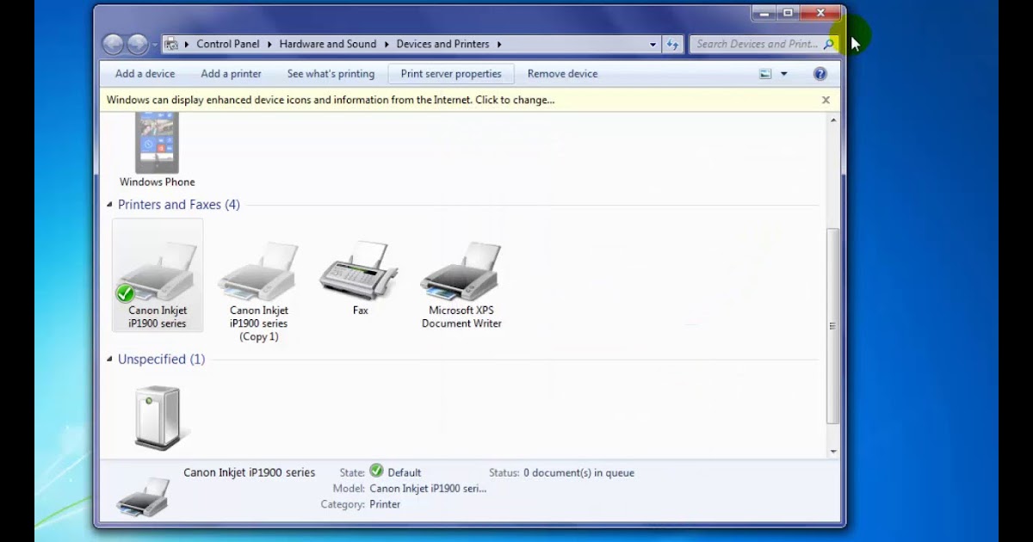This screenshot has height=542, width=1033.
Task: Minimize the Devices and Printers window
Action: pyautogui.click(x=764, y=13)
